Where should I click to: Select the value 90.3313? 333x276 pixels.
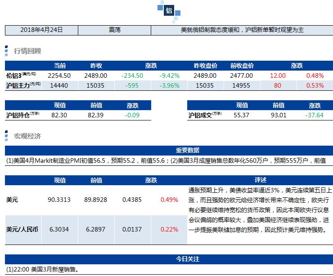[x=59, y=200]
